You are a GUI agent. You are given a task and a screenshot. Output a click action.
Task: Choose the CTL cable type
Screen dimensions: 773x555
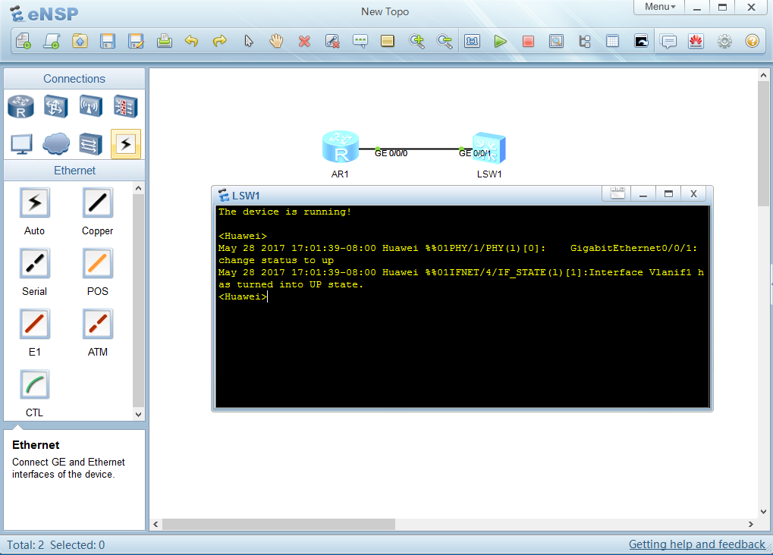[34, 384]
